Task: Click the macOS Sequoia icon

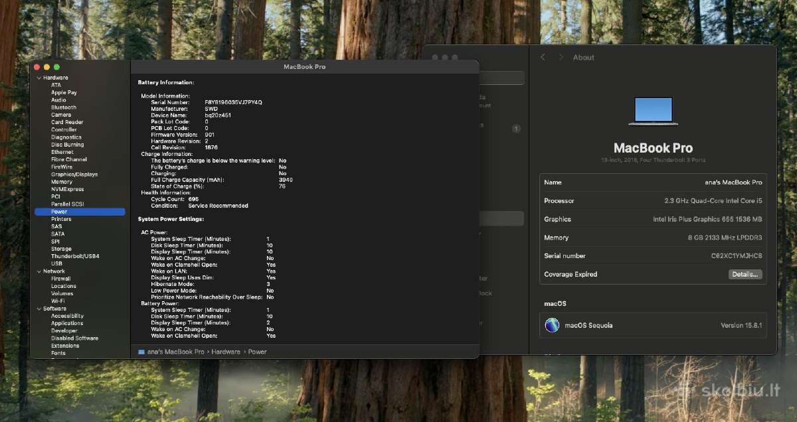Action: (552, 325)
